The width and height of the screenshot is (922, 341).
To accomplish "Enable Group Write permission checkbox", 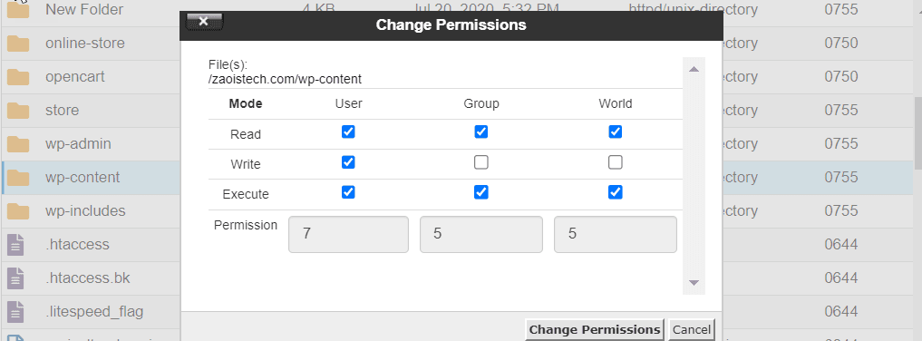I will tap(481, 162).
